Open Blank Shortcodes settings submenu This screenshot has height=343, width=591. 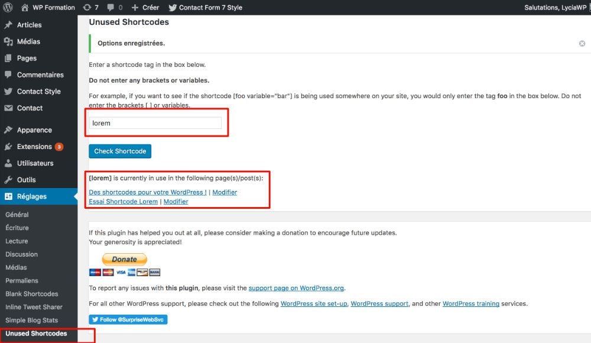coord(32,294)
